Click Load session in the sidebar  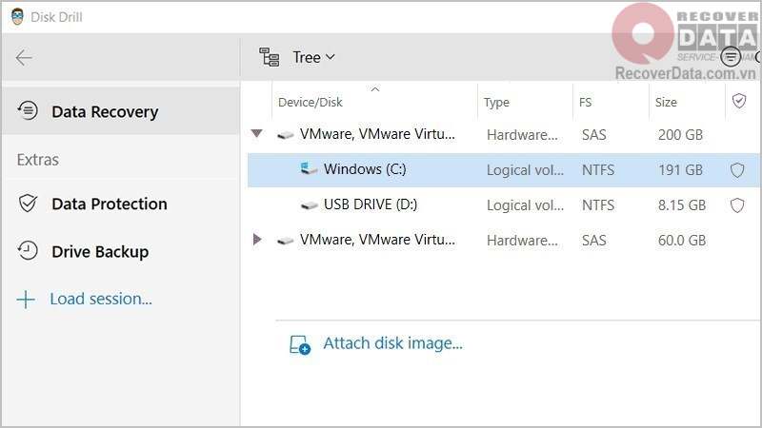tap(100, 299)
